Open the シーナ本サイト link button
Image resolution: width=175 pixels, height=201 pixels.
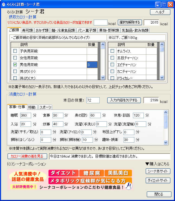coord(158,171)
